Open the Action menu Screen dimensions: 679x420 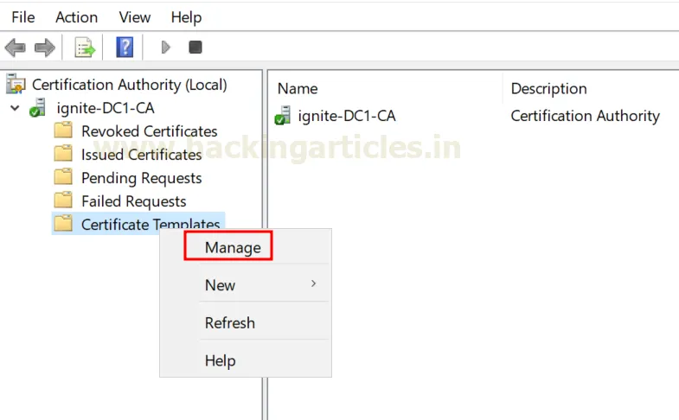click(76, 17)
